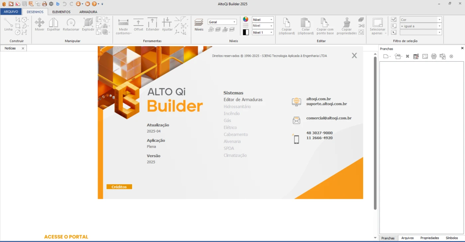
Task: Click the undo arrow in quick access toolbar
Action: [x=64, y=4]
